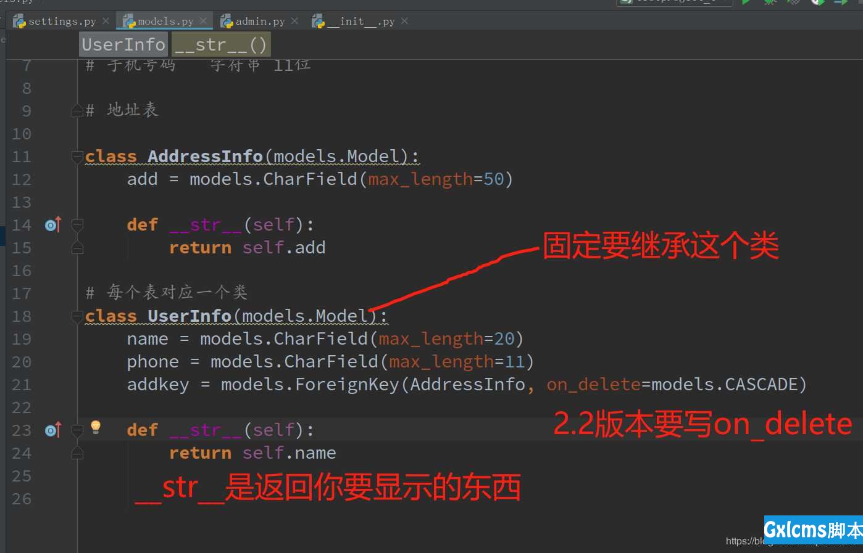Click the override gutter icon on line 14

click(53, 225)
